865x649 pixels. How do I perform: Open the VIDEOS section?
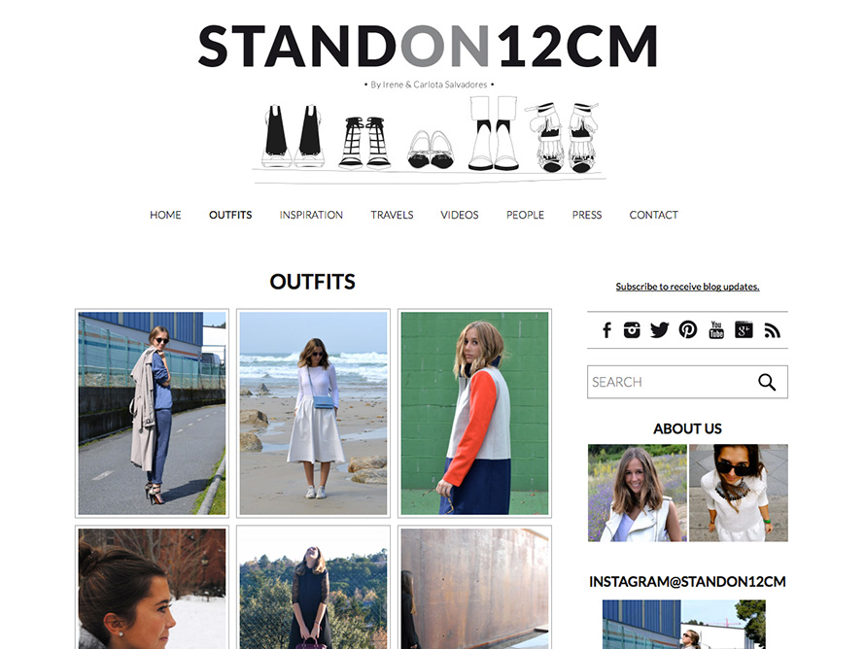[x=460, y=215]
